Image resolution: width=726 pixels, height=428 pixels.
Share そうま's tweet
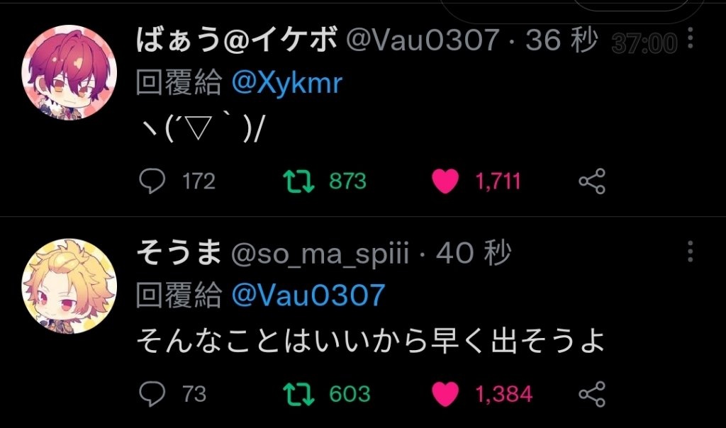coord(592,394)
